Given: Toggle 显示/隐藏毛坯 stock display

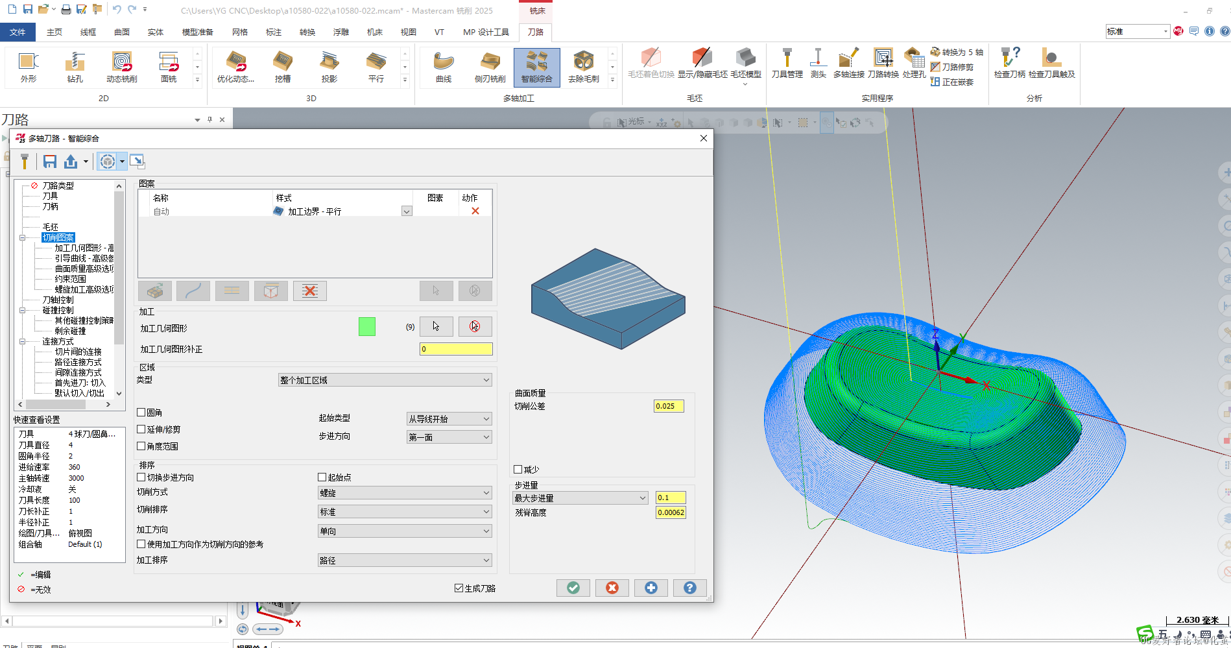Looking at the screenshot, I should tap(702, 63).
